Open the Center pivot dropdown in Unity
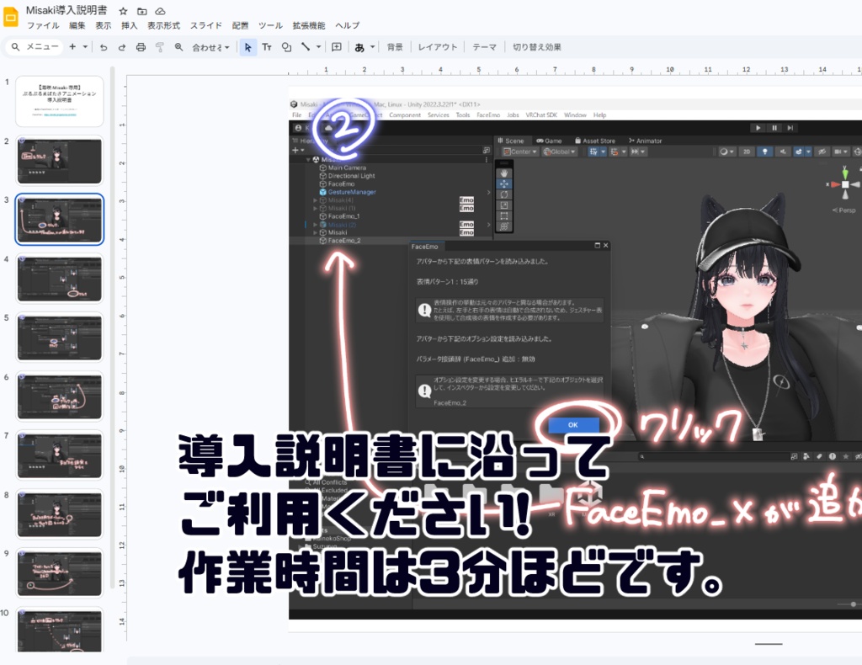The image size is (862, 665). point(520,152)
